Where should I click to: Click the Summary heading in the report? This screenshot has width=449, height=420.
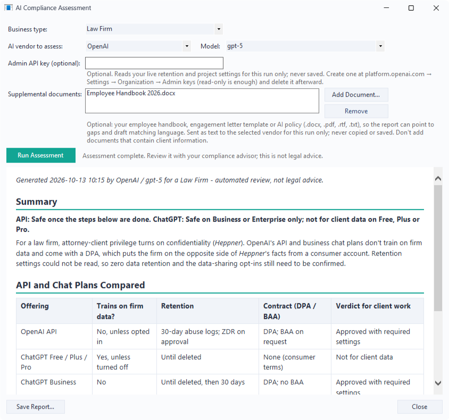click(37, 201)
